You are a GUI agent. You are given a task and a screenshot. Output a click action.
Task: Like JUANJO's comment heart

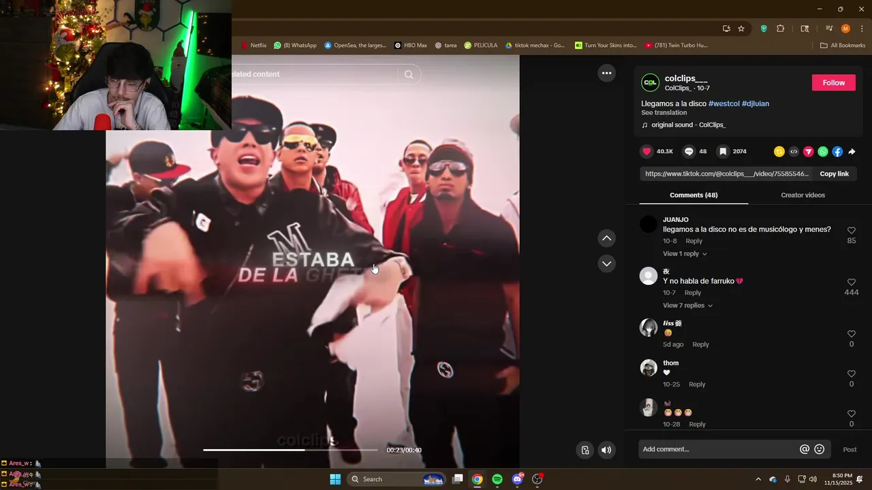tap(852, 231)
